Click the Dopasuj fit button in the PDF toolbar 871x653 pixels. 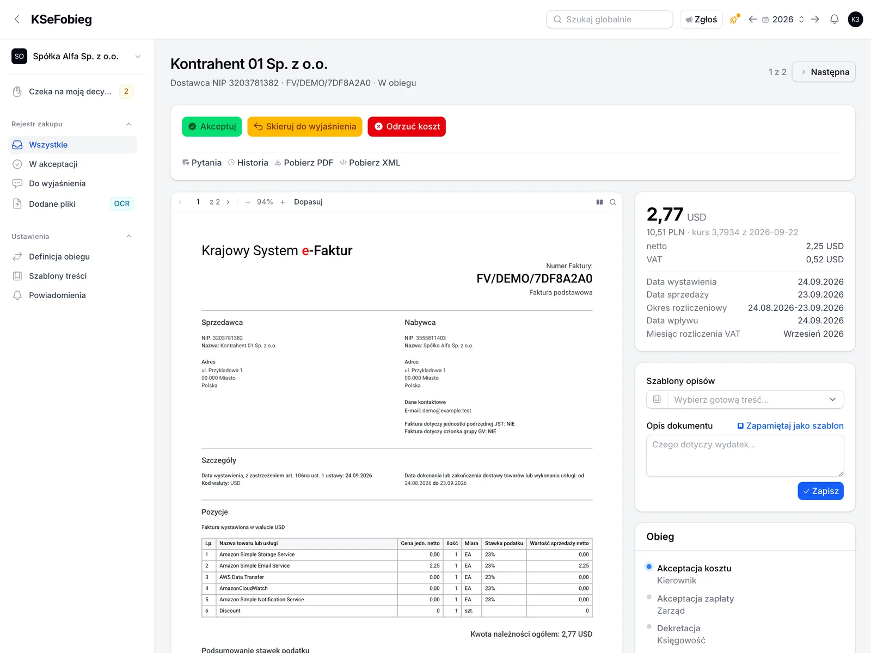(x=308, y=202)
